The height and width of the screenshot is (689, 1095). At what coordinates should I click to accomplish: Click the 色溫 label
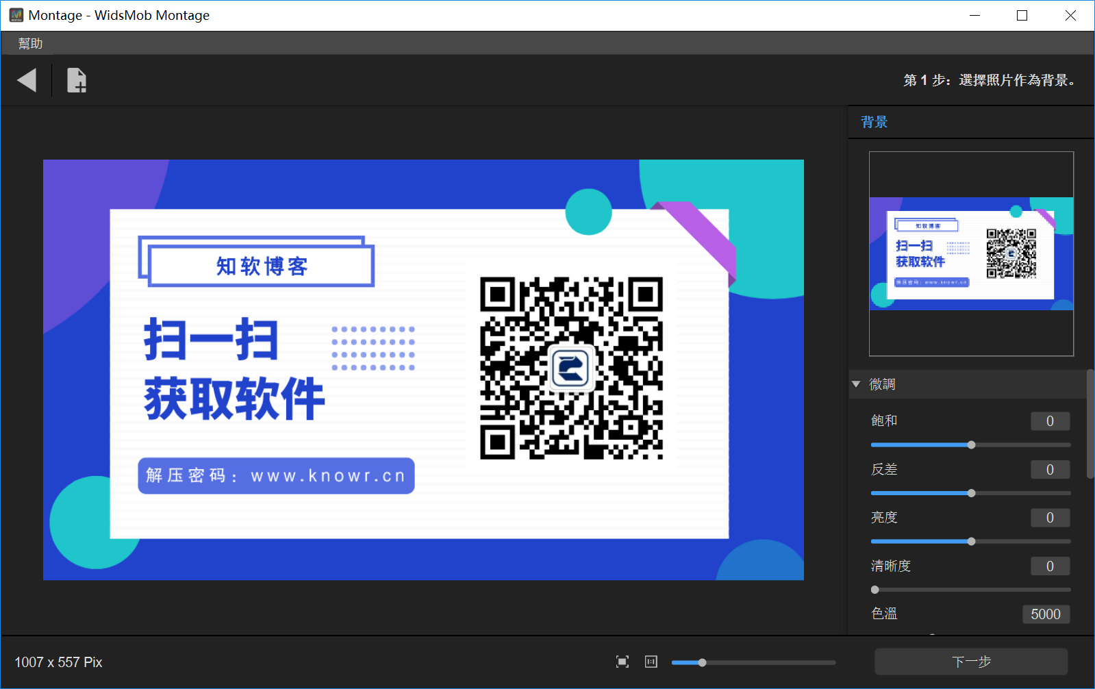(x=884, y=614)
